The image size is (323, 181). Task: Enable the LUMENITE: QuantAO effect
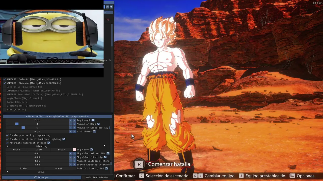coord(5,91)
